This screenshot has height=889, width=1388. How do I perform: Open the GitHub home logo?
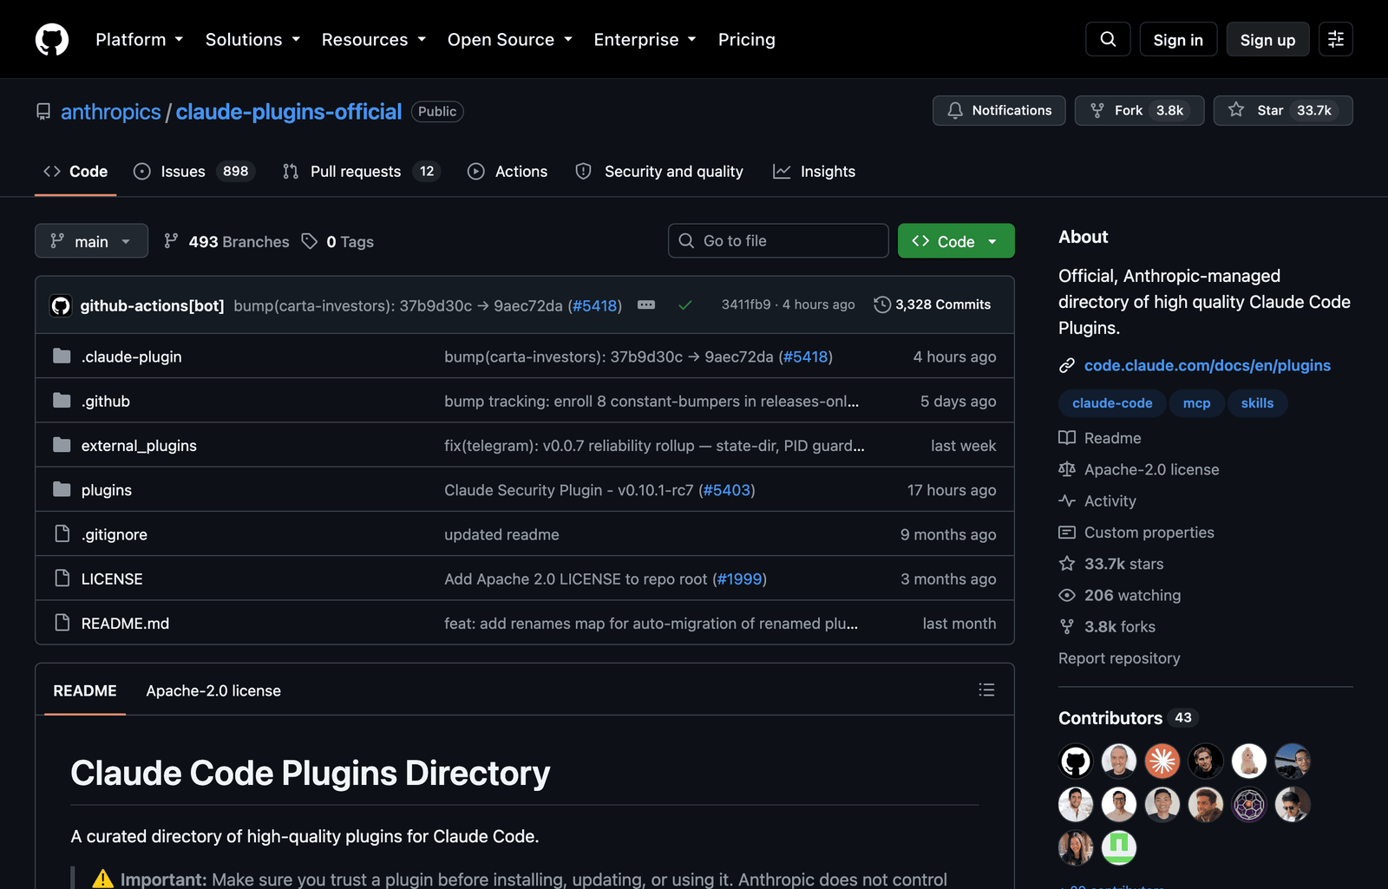click(x=52, y=39)
